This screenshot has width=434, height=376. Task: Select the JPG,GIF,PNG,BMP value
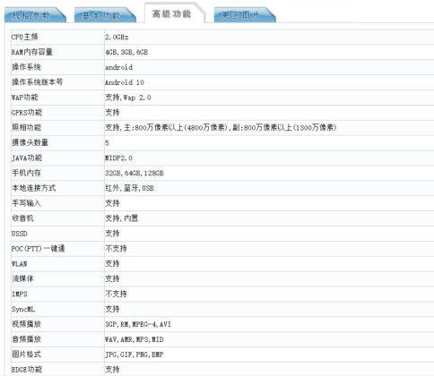click(x=135, y=355)
